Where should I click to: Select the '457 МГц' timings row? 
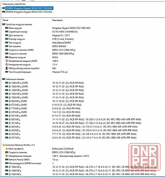pos(82,138)
